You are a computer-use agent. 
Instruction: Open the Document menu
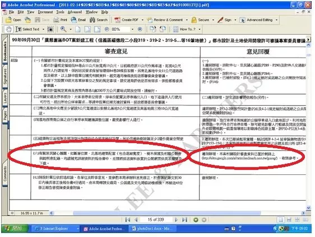coord(45,12)
